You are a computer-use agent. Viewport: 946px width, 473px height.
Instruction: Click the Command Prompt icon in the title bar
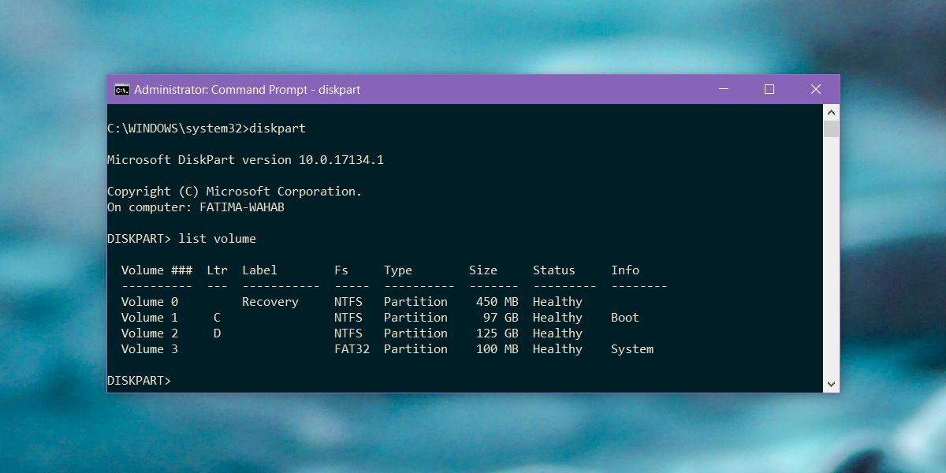click(121, 90)
